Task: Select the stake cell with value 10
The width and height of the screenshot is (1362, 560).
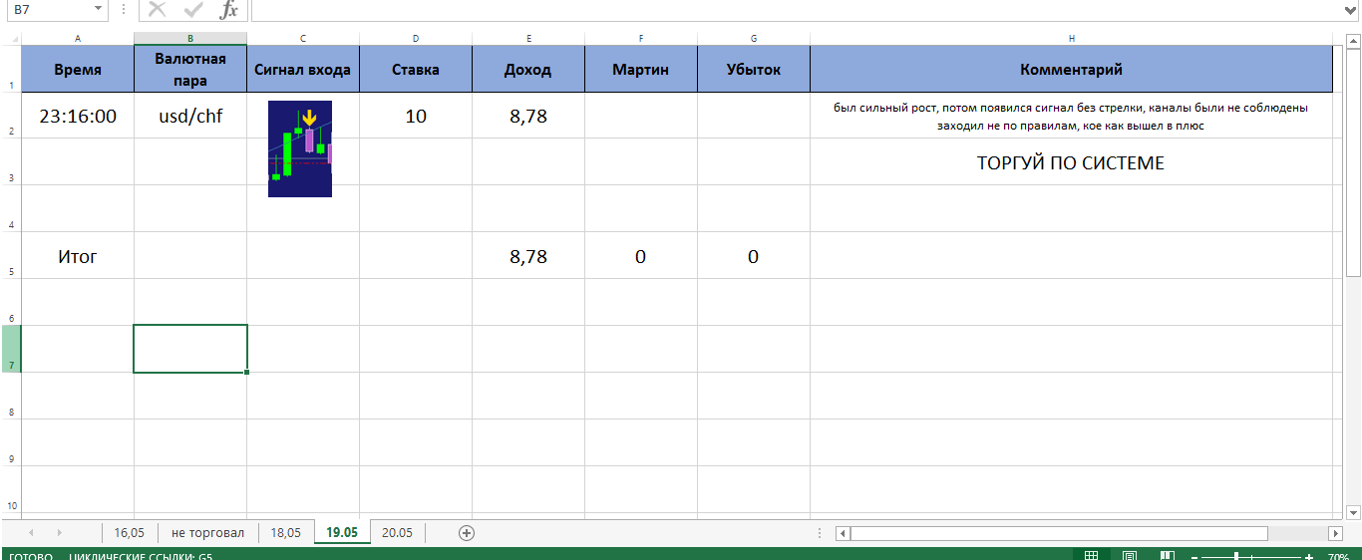Action: [x=416, y=116]
